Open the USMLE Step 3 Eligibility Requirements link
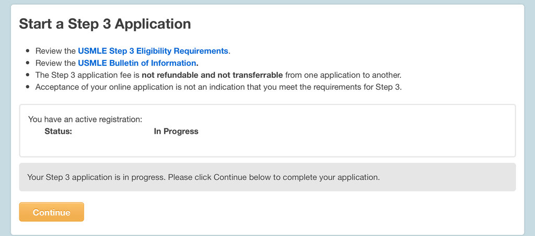Viewport: 535px width, 236px height. [x=153, y=51]
